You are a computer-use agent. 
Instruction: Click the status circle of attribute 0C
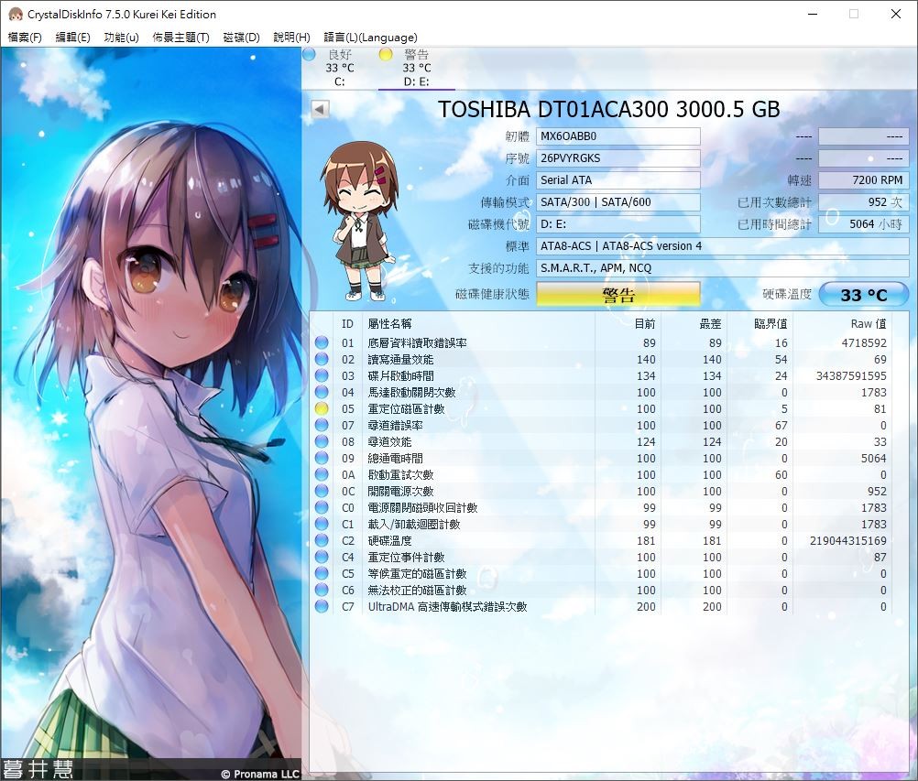point(322,491)
